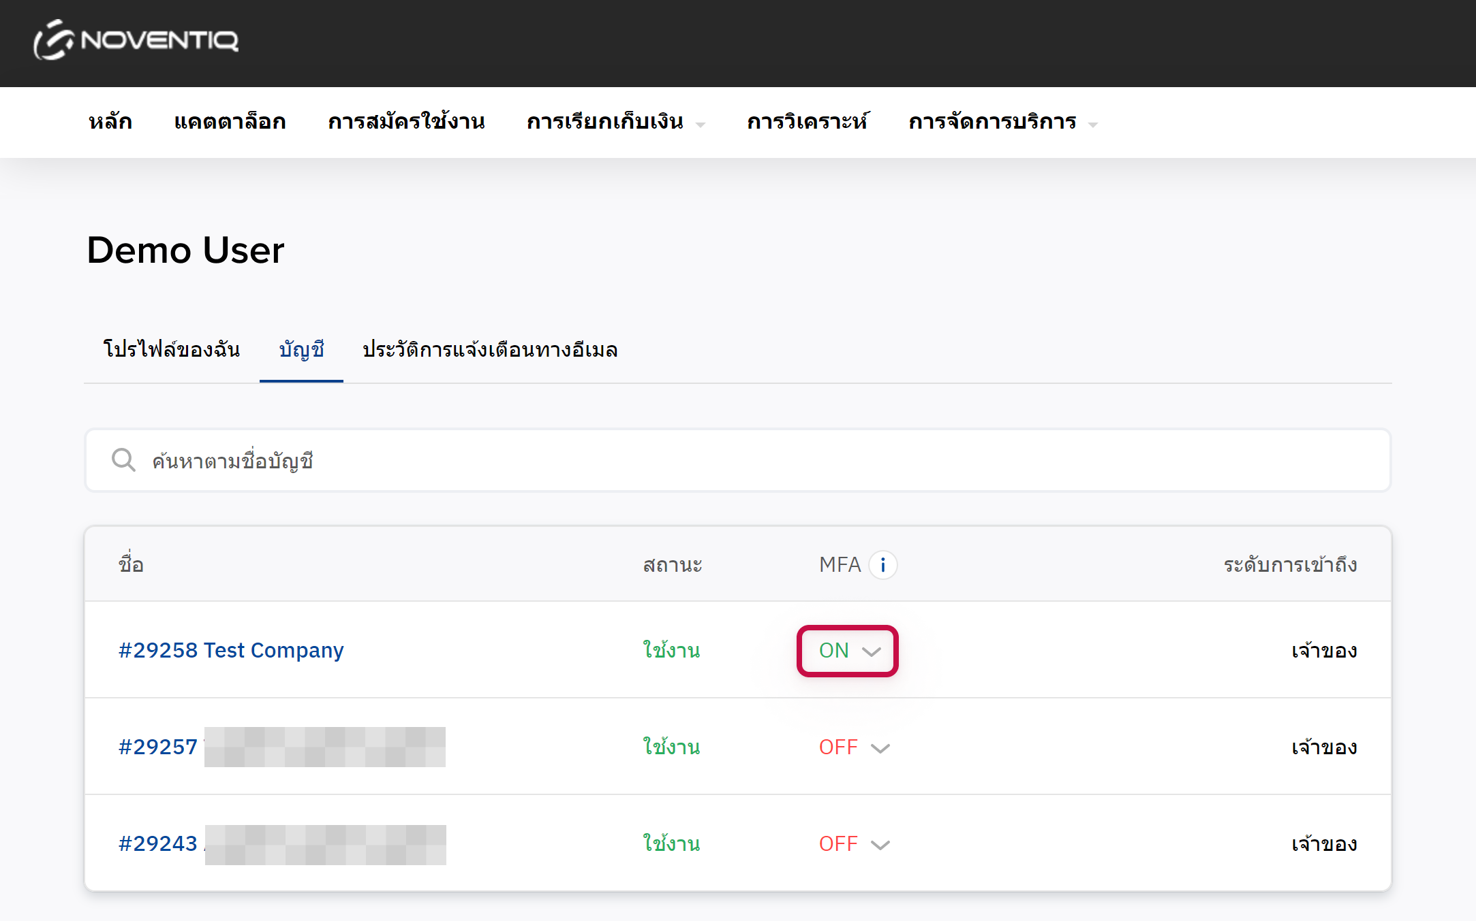Click the ชื่อ column header

tap(131, 564)
